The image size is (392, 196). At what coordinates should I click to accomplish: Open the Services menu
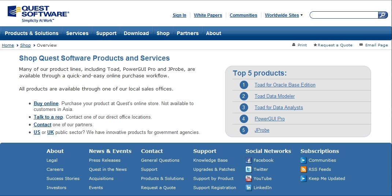[77, 33]
